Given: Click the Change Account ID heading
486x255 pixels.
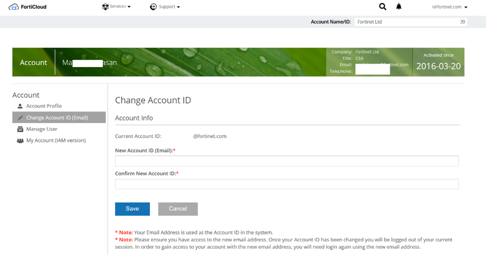Looking at the screenshot, I should (153, 100).
